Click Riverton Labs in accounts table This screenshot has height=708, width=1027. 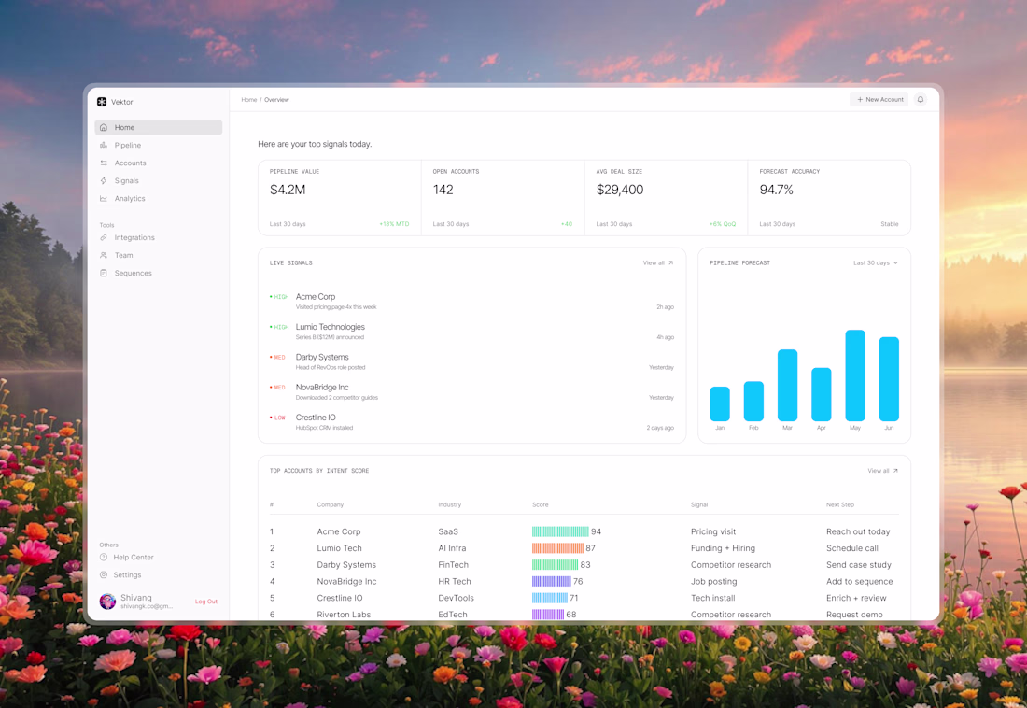pyautogui.click(x=344, y=615)
